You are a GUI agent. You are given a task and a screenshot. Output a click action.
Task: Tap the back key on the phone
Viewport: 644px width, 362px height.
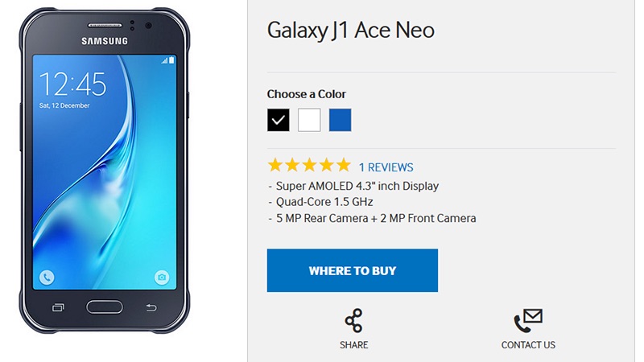[x=152, y=307]
